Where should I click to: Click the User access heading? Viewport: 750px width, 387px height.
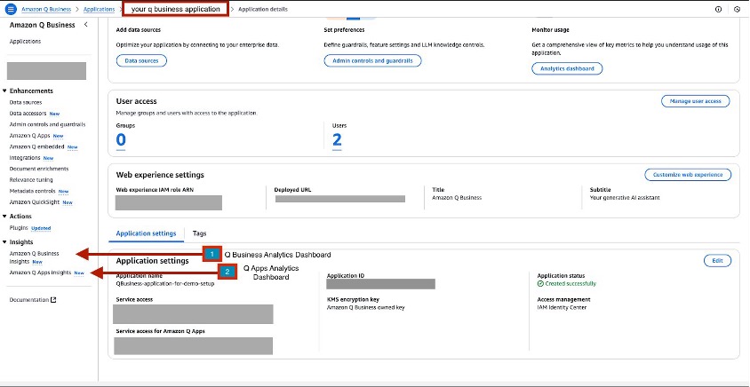[x=136, y=101]
